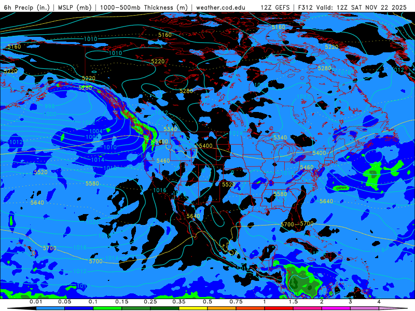Click the red 1 inch legend swatch
This screenshot has width=415, height=311.
coord(279,308)
